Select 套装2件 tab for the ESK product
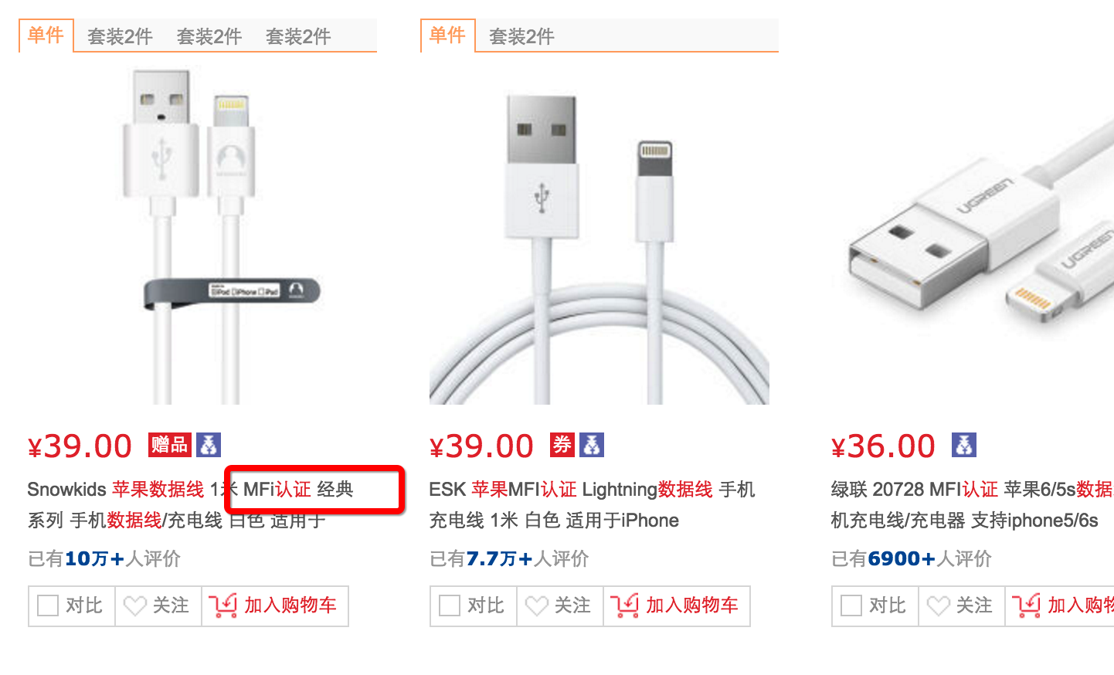The height and width of the screenshot is (675, 1114). pos(521,36)
